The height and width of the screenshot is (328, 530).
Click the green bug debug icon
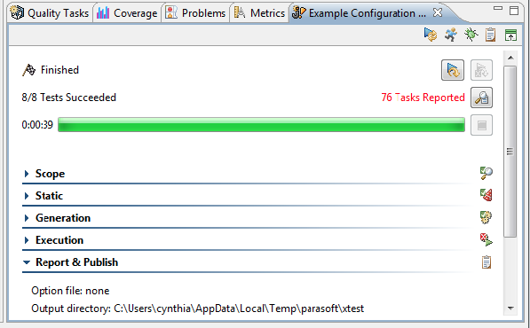tap(471, 35)
